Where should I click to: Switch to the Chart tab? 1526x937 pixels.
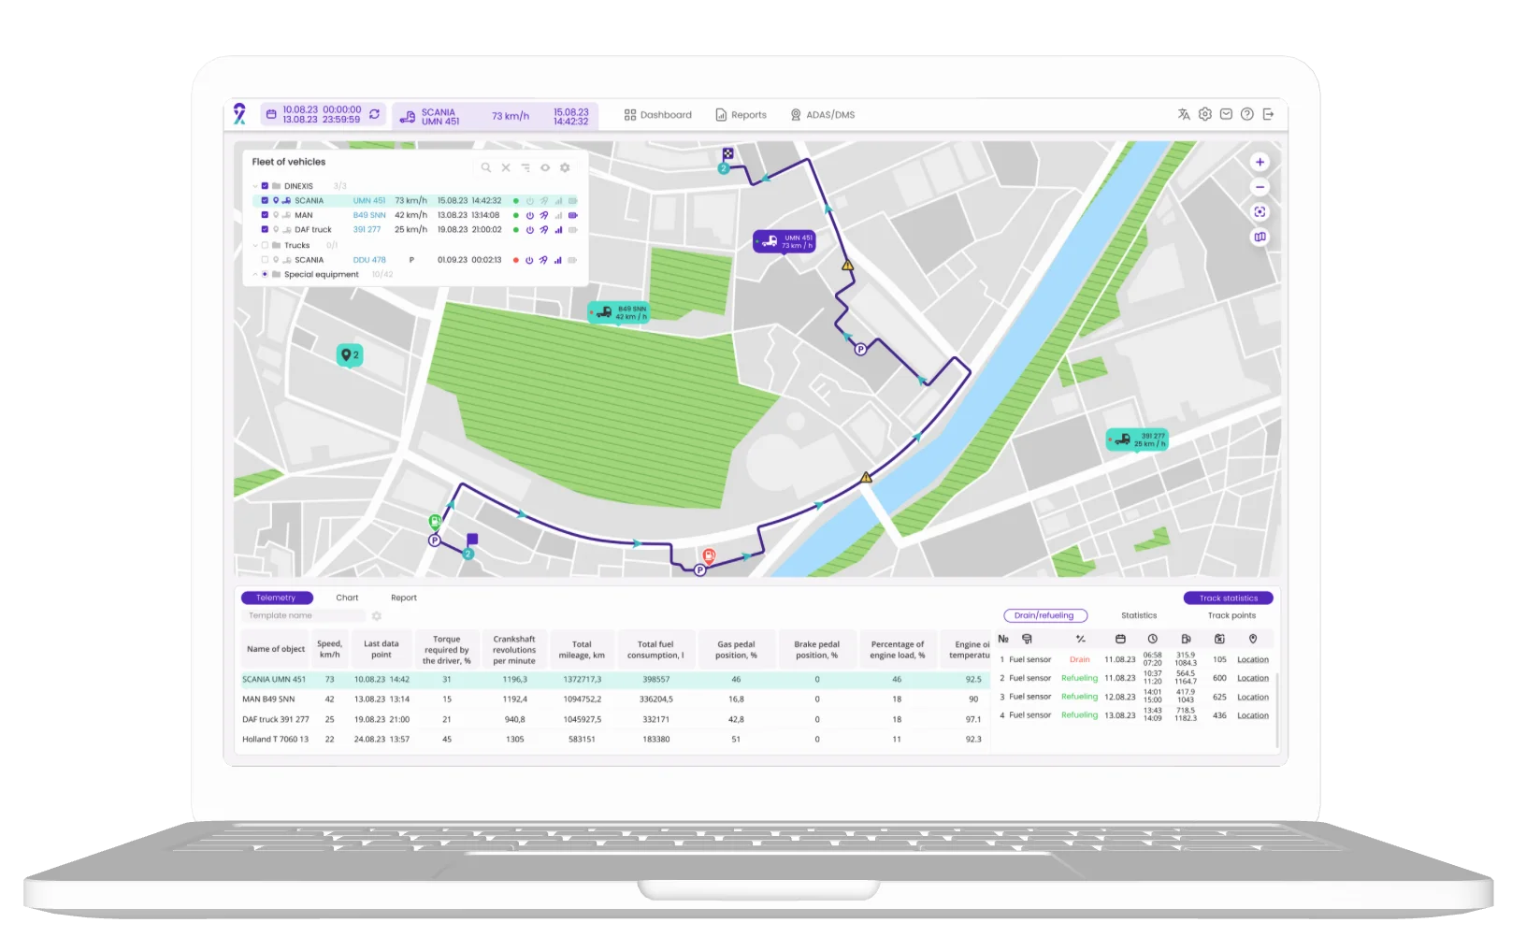coord(347,598)
